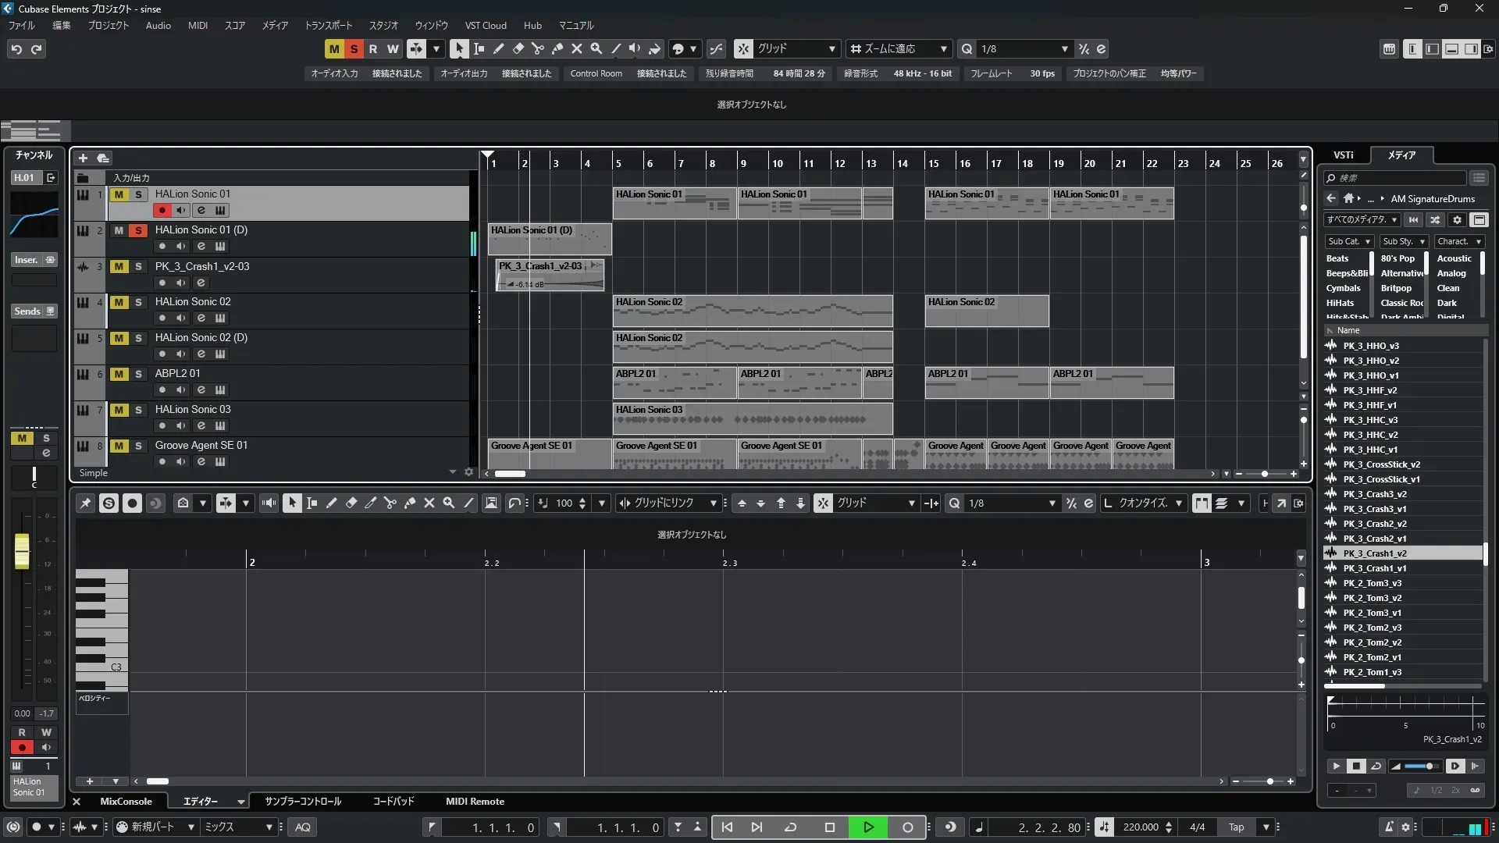Mute the ABPL2 01 track
1499x843 pixels.
119,374
